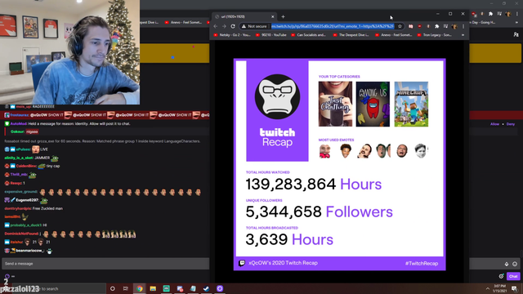The height and width of the screenshot is (294, 523).
Task: Click the Windows Cortana circle icon
Action: click(113, 288)
